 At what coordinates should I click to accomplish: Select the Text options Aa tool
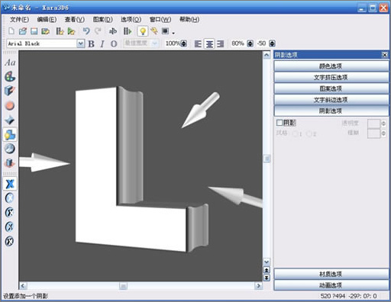(10, 63)
